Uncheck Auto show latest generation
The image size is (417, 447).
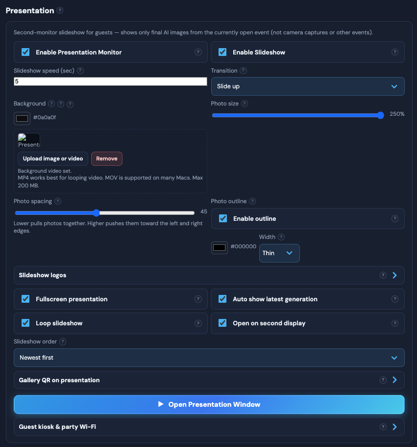(222, 299)
